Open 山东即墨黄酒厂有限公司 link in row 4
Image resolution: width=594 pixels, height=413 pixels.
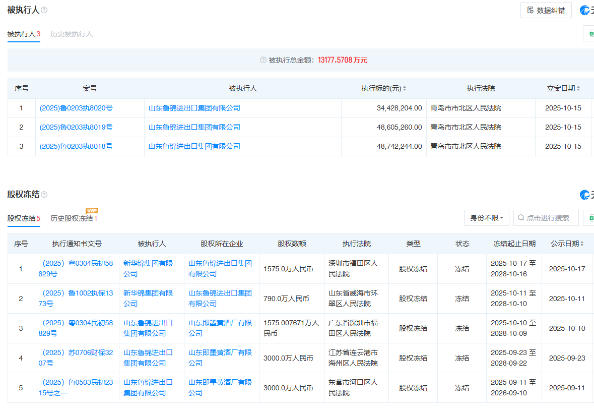pos(220,358)
